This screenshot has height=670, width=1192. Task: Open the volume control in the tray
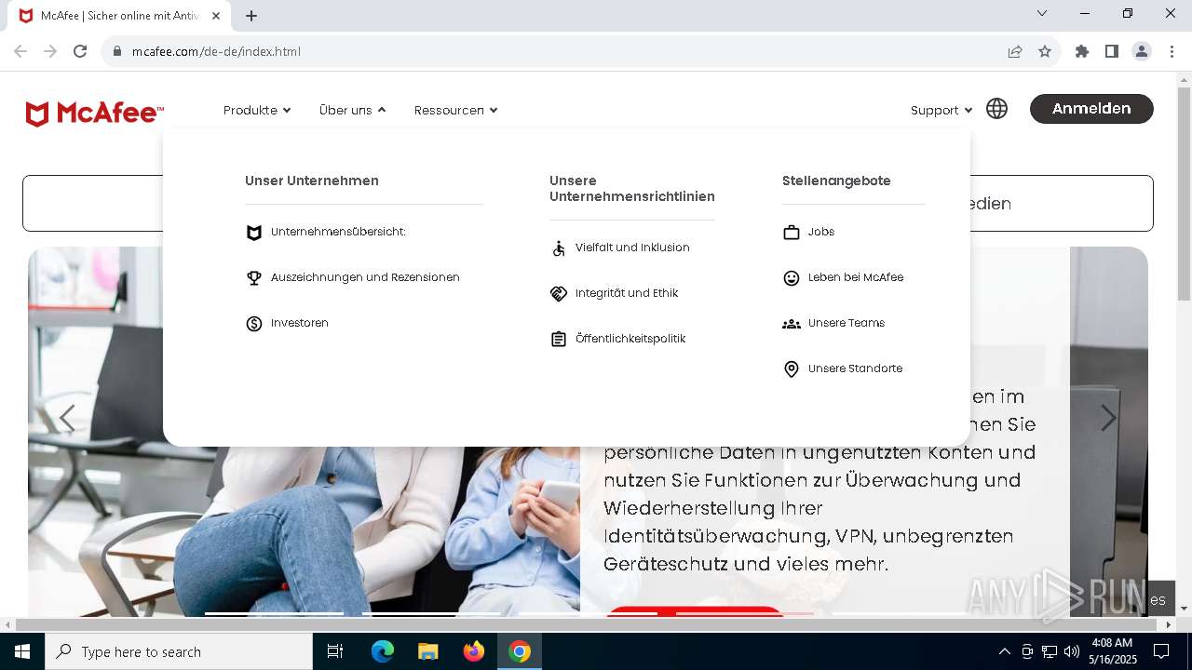pos(1072,651)
